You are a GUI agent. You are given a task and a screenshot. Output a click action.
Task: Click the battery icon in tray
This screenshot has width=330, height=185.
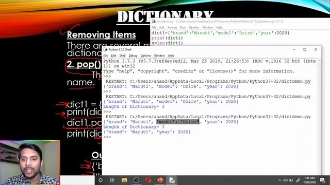pos(291,180)
